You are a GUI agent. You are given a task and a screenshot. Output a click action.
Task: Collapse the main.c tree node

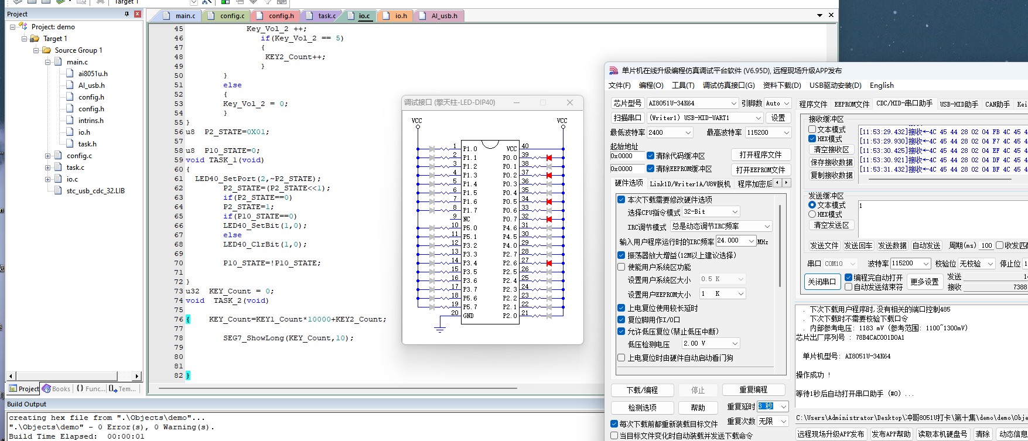click(48, 62)
